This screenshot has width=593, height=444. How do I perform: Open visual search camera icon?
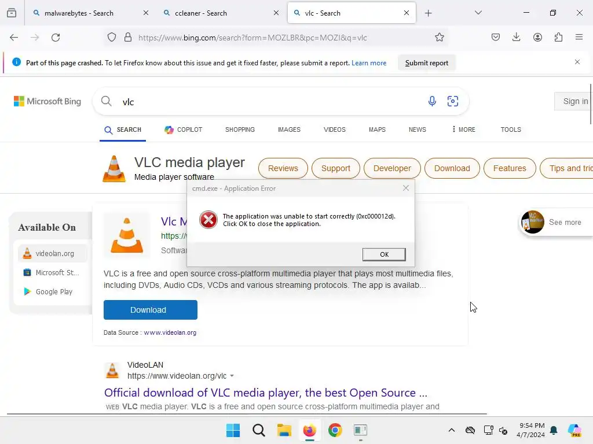click(x=453, y=101)
